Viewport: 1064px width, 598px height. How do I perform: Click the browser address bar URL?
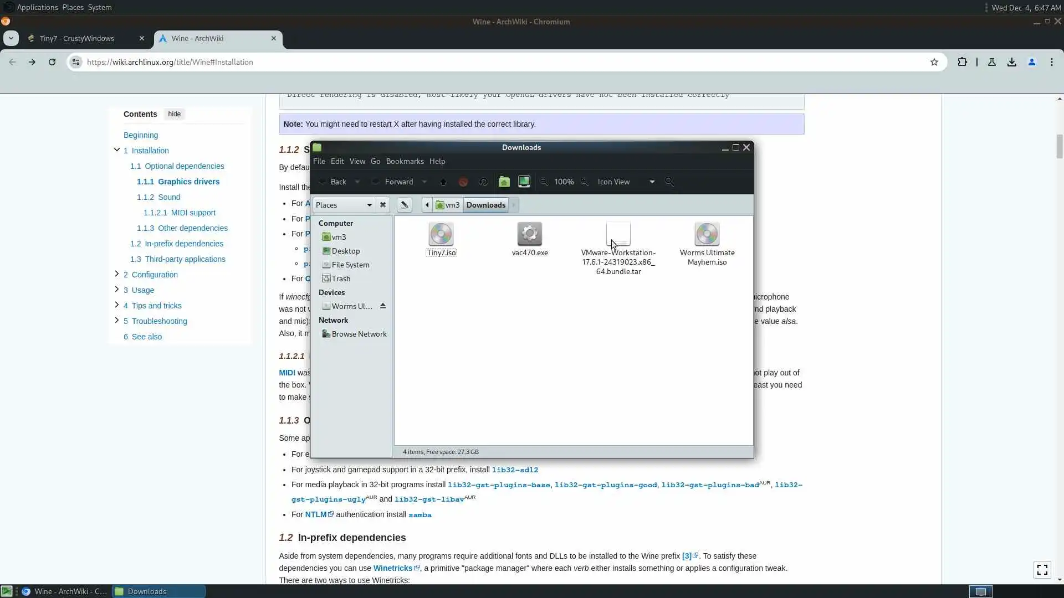170,62
